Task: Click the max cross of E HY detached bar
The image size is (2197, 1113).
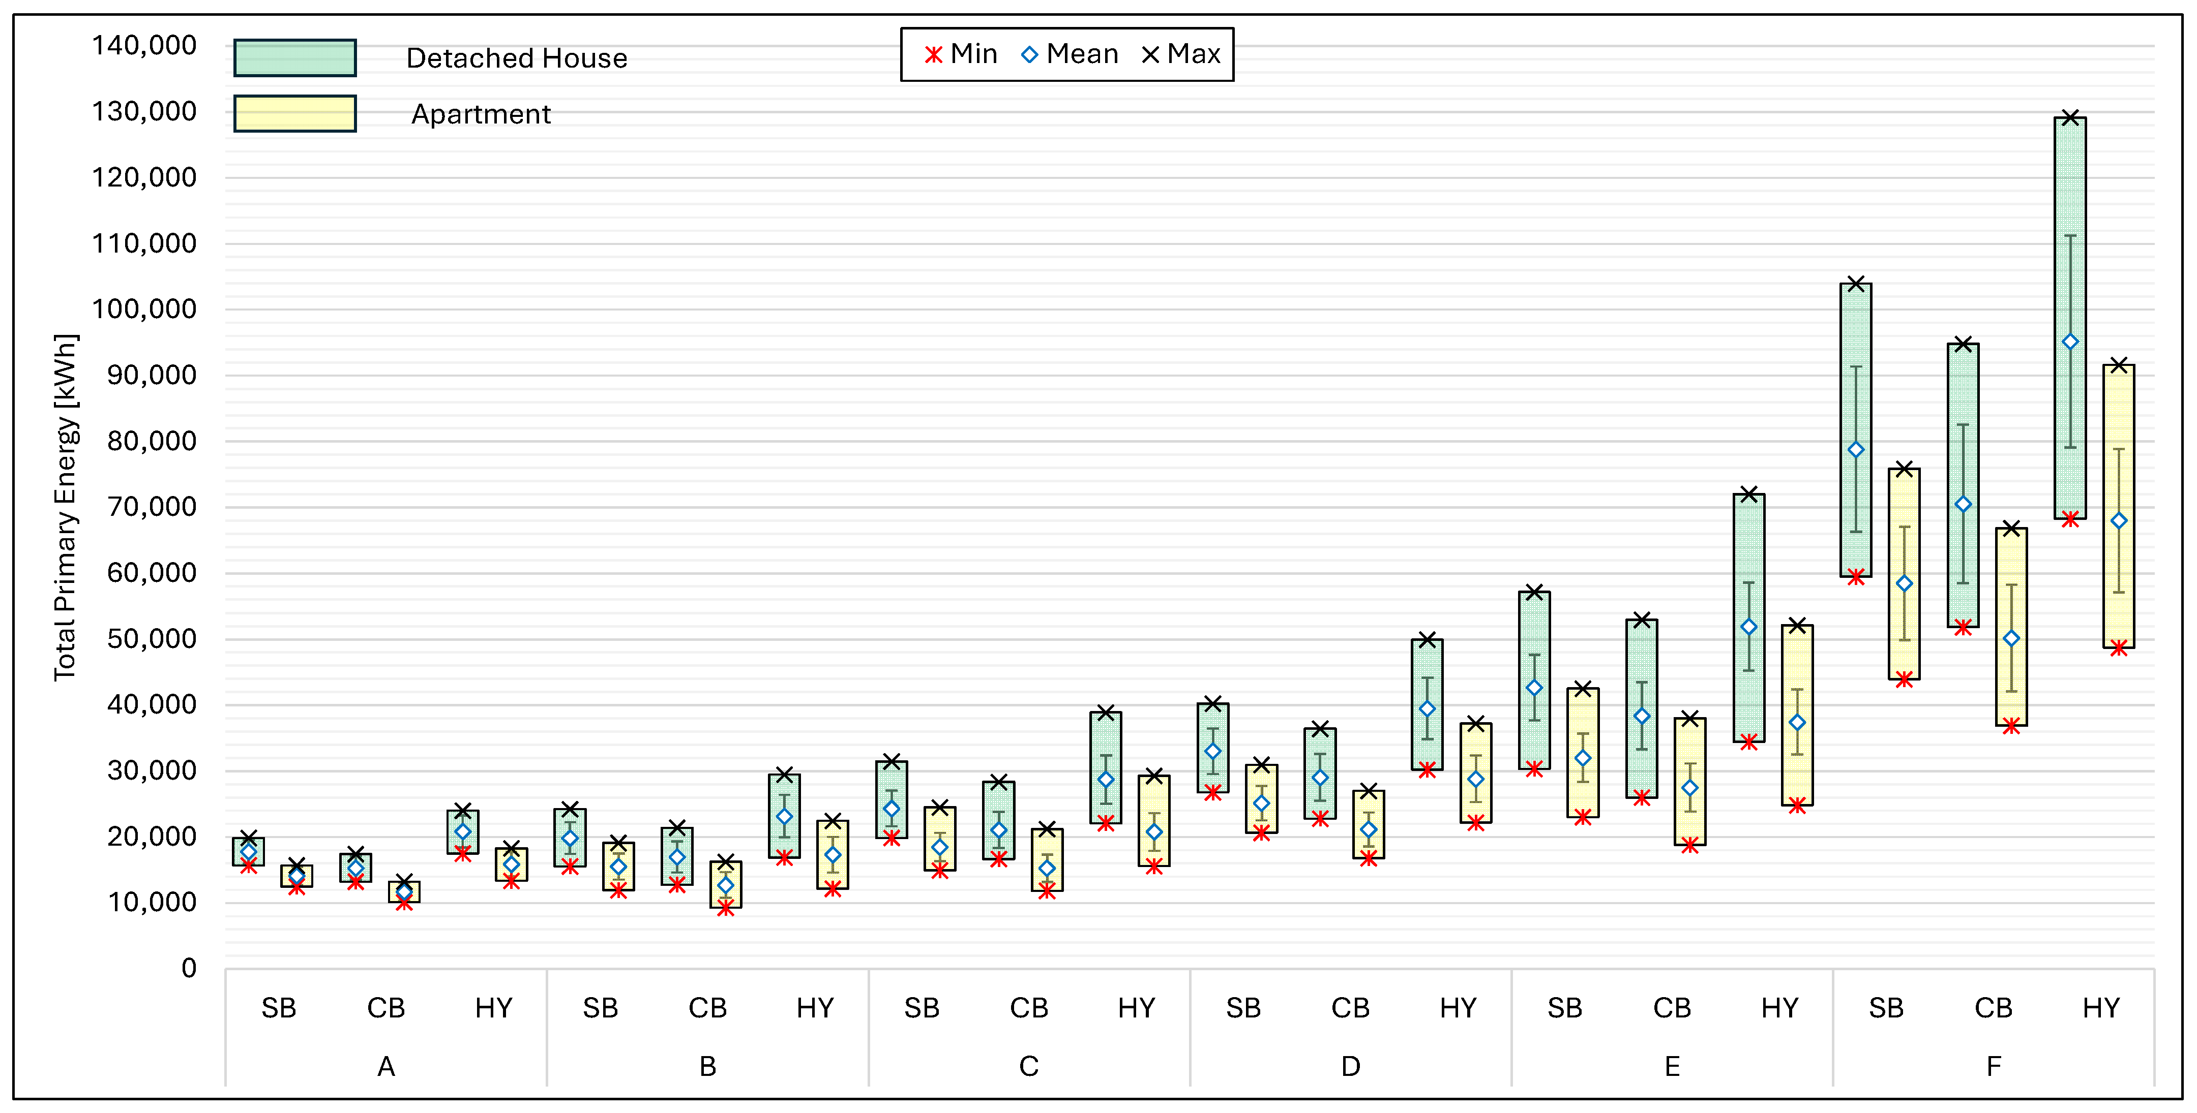Action: [x=1748, y=494]
